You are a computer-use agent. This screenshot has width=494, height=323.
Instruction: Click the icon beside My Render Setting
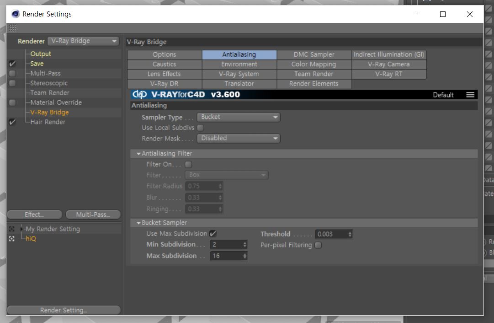tap(12, 229)
